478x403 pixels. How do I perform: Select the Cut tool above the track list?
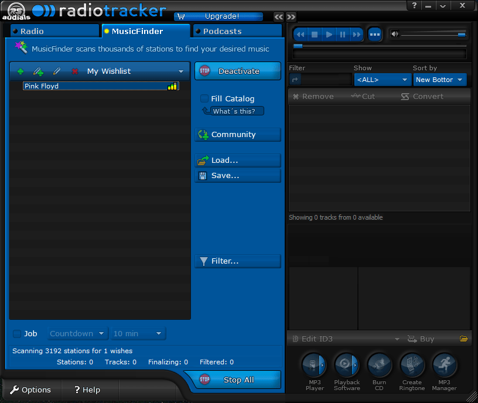(363, 96)
